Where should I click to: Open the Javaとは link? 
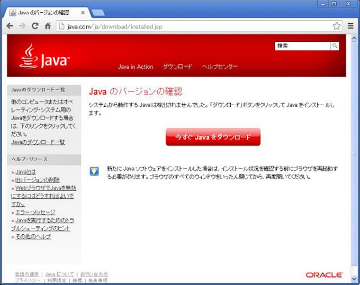[x=26, y=172]
